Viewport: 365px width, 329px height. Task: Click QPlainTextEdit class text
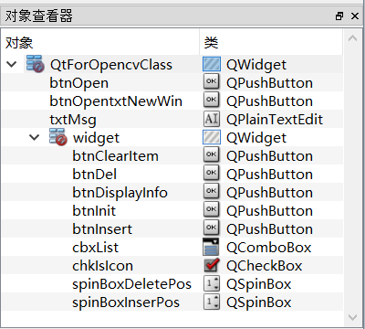click(275, 120)
